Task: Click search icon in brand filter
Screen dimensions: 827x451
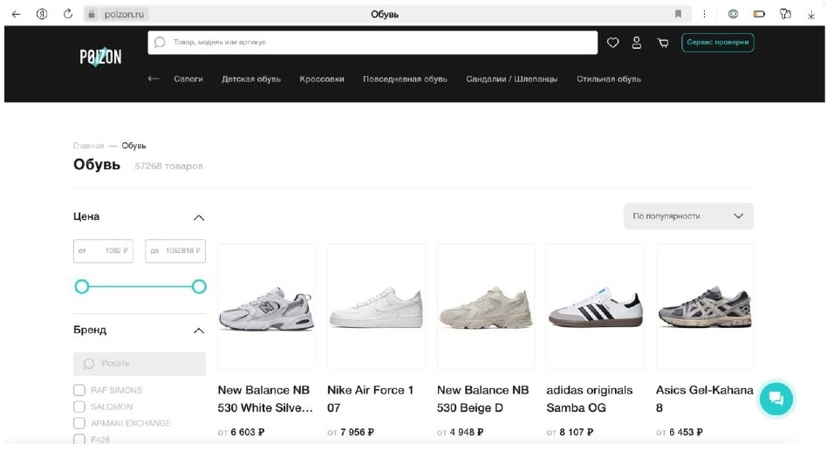Action: point(89,364)
